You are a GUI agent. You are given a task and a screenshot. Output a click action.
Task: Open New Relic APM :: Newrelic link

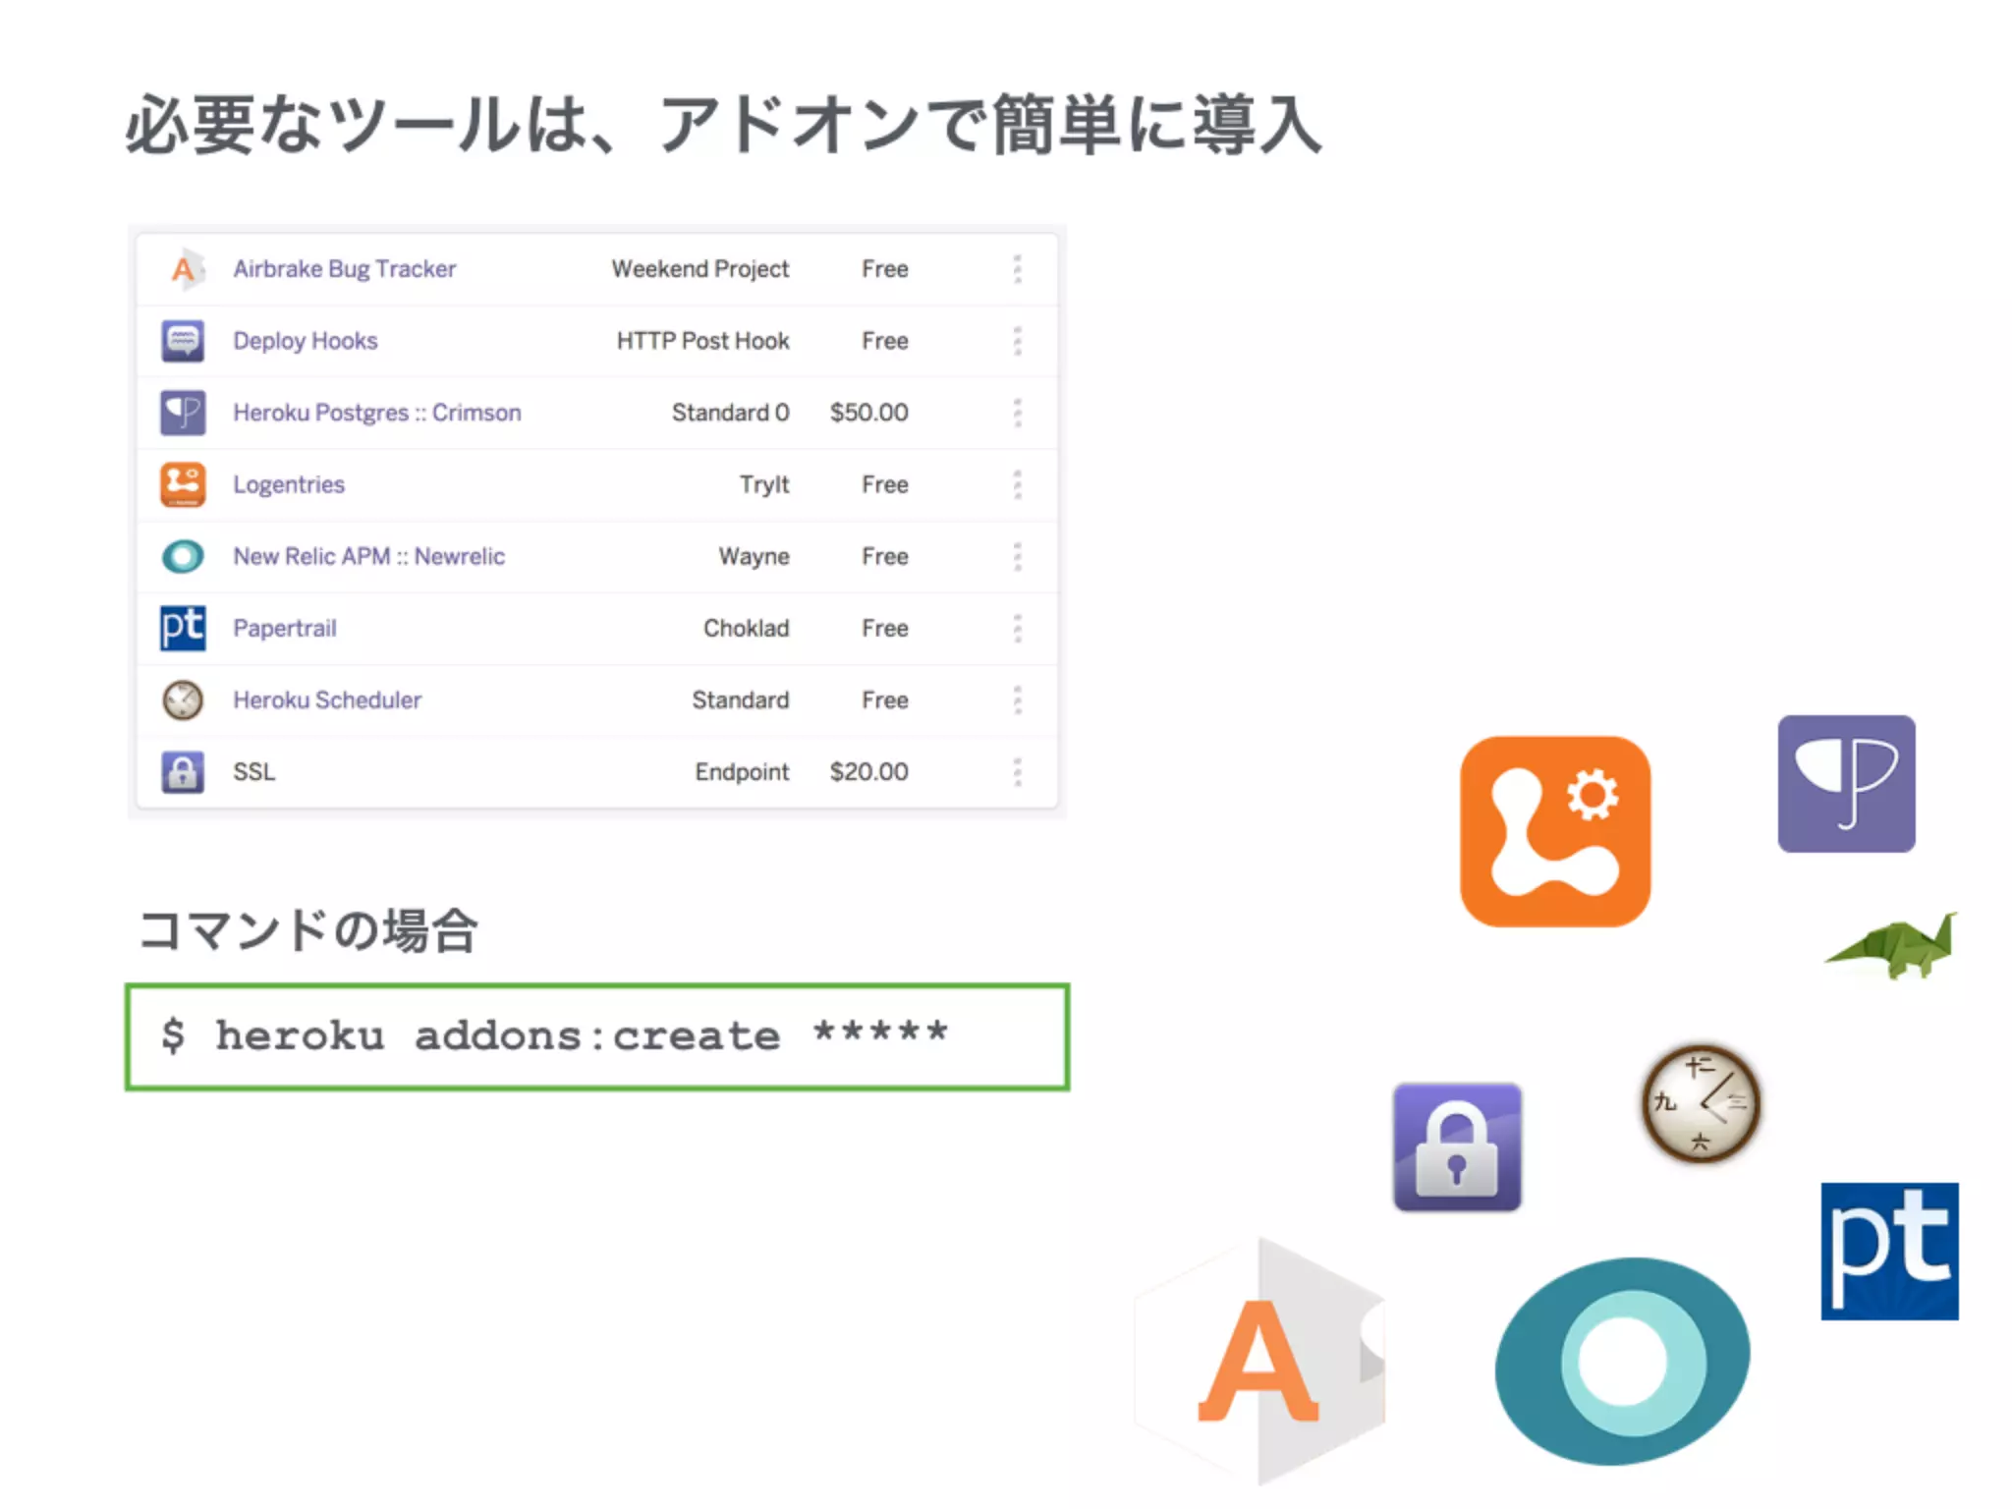click(369, 556)
